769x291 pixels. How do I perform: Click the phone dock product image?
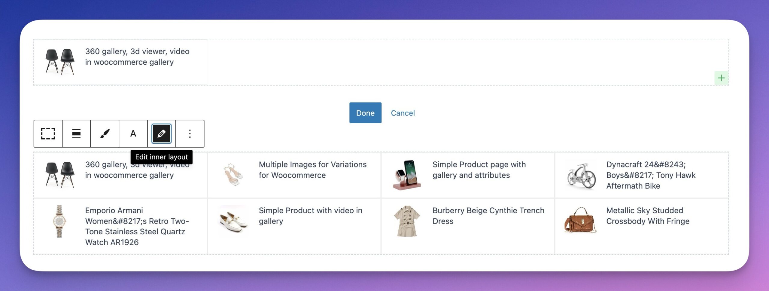[407, 175]
